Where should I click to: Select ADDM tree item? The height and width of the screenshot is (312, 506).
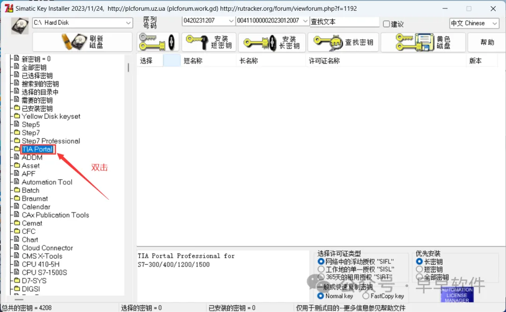(32, 157)
